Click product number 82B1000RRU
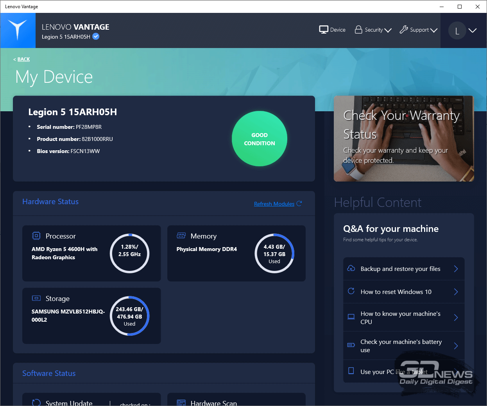This screenshot has width=487, height=406. pyautogui.click(x=97, y=139)
